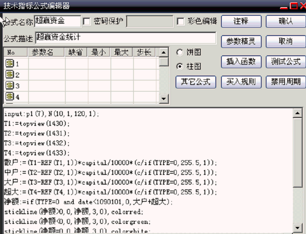Select the 饼图 radio button

point(180,52)
